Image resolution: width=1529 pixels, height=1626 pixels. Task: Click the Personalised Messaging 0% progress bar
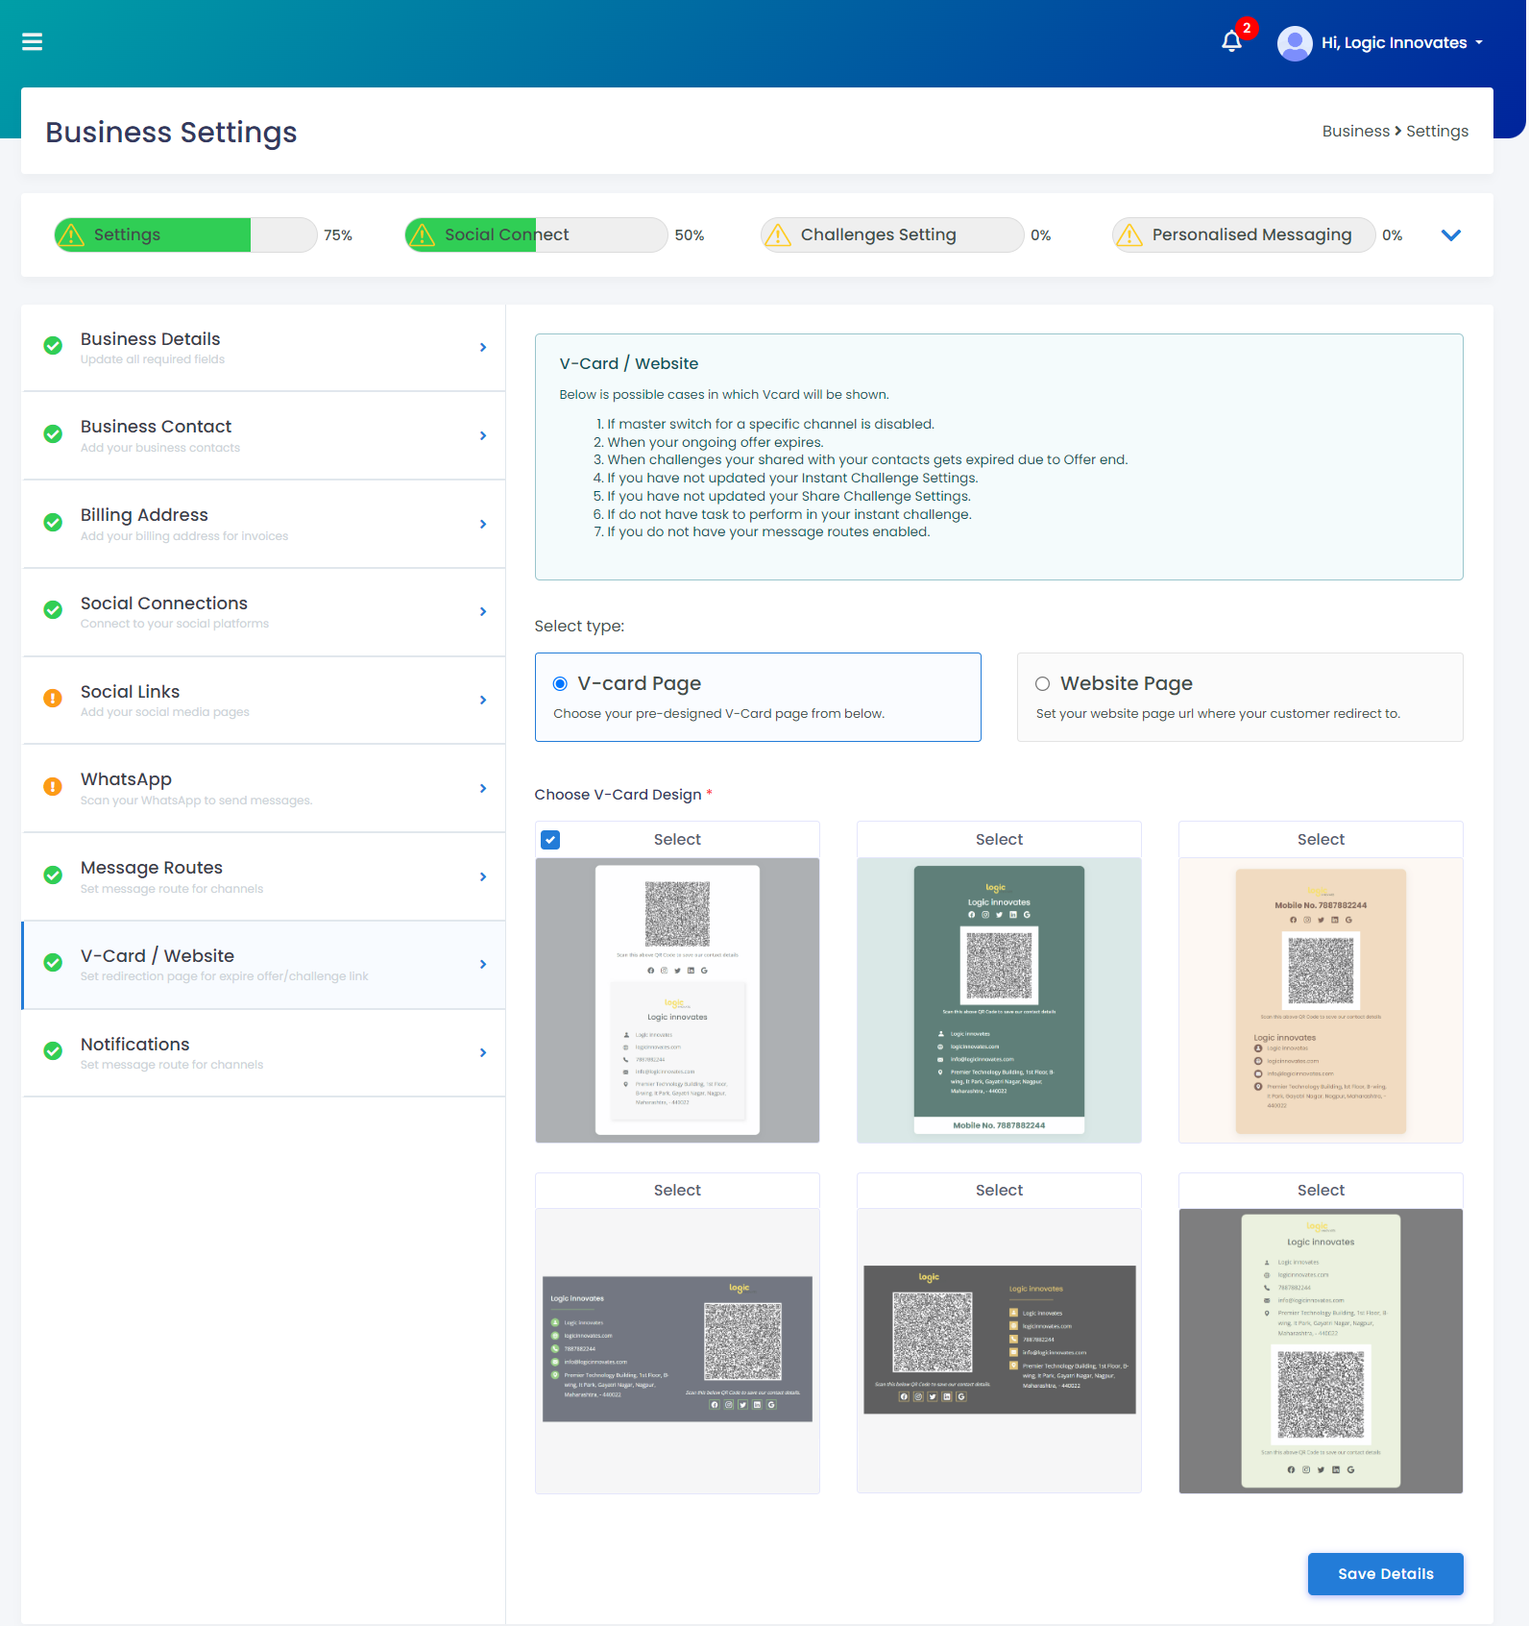[x=1244, y=234]
